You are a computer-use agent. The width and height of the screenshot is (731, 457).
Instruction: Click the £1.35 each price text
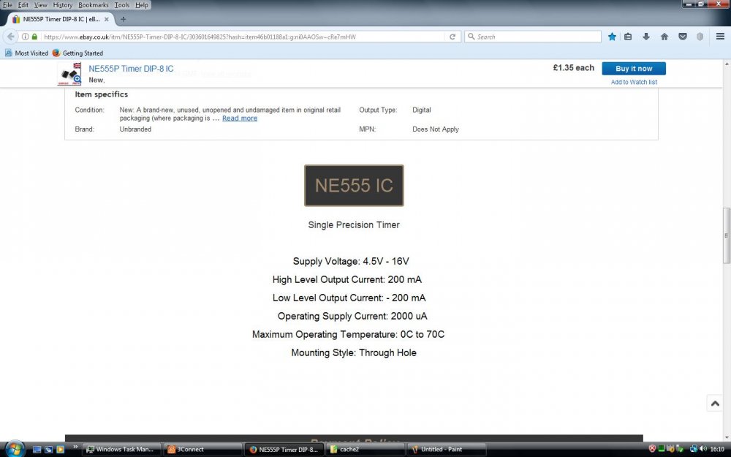[573, 67]
